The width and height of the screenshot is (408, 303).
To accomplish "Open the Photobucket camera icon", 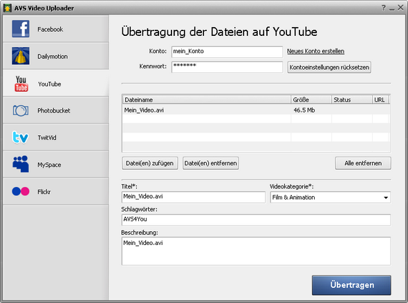I will pos(21,110).
